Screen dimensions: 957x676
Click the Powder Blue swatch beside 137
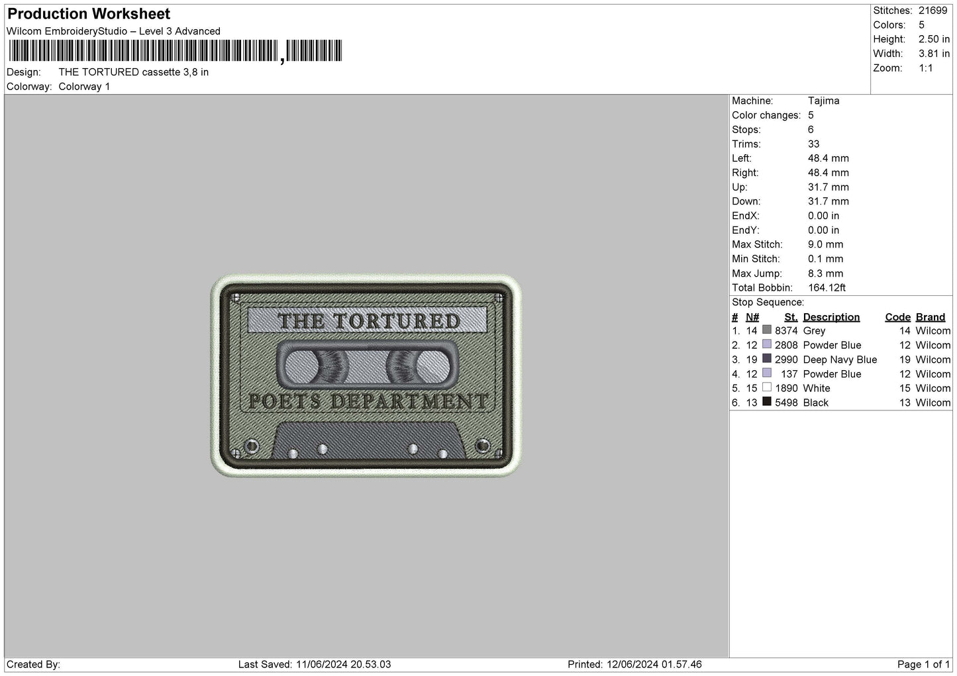click(767, 373)
